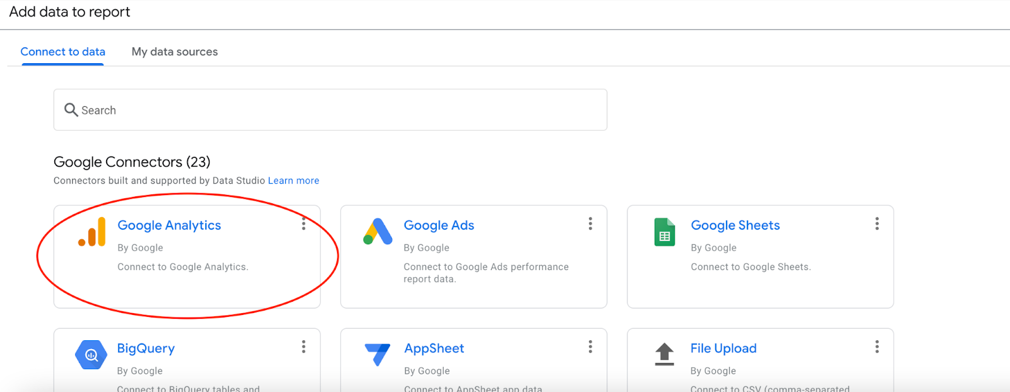Select the AppSheet connector title

point(434,348)
